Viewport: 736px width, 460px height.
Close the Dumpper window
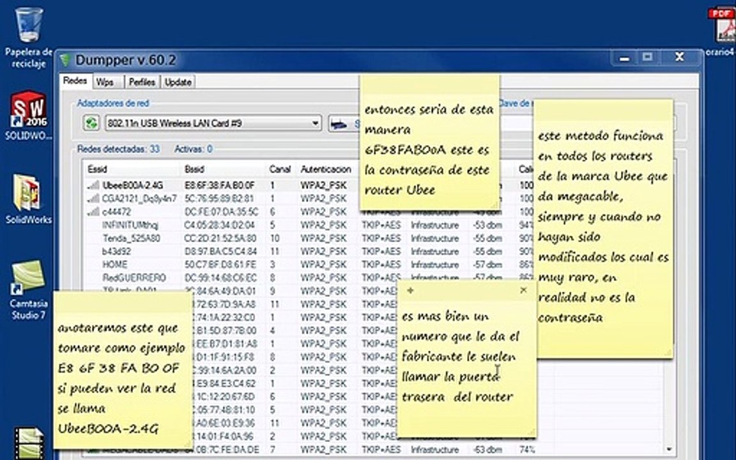(679, 57)
